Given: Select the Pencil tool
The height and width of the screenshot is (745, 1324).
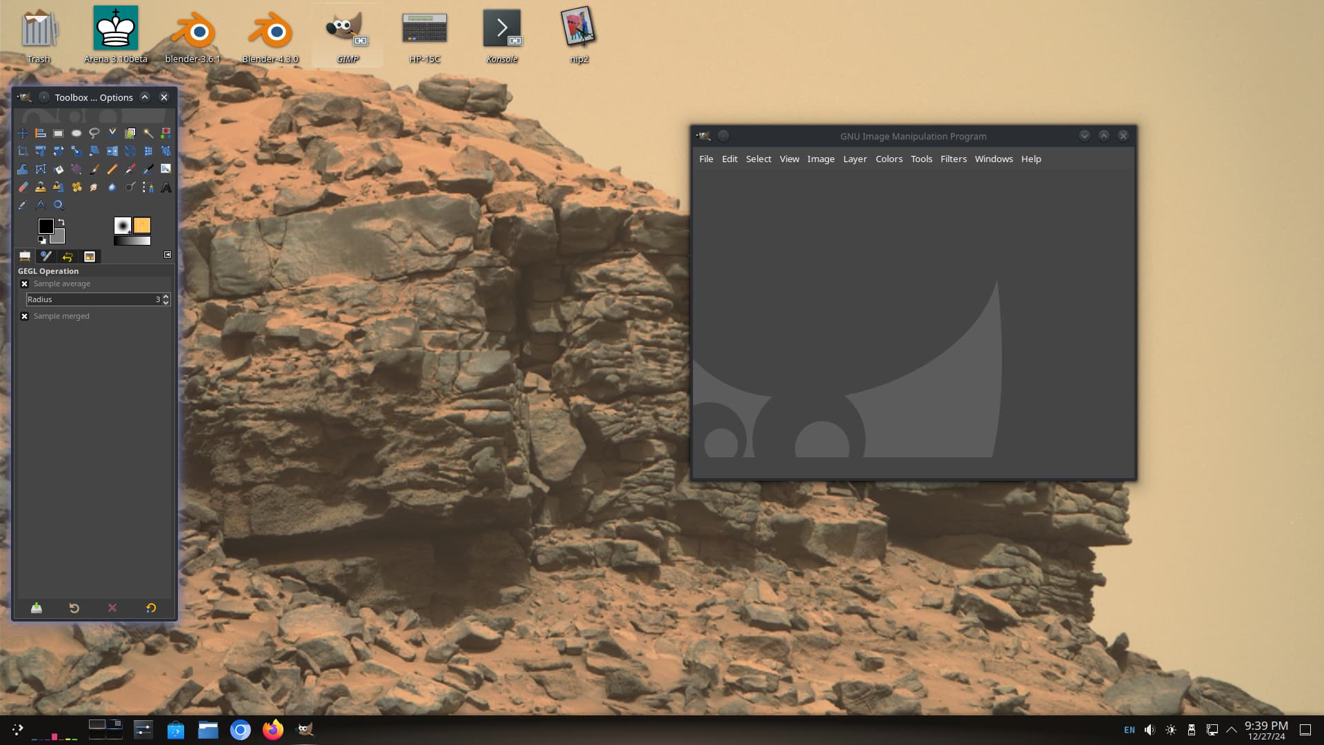Looking at the screenshot, I should point(112,169).
